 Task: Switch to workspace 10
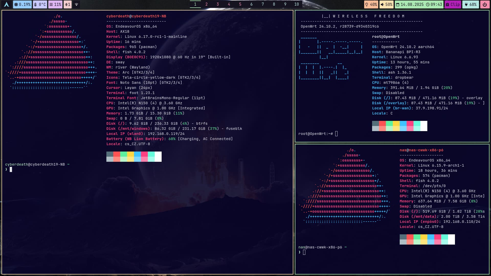[x=296, y=4]
